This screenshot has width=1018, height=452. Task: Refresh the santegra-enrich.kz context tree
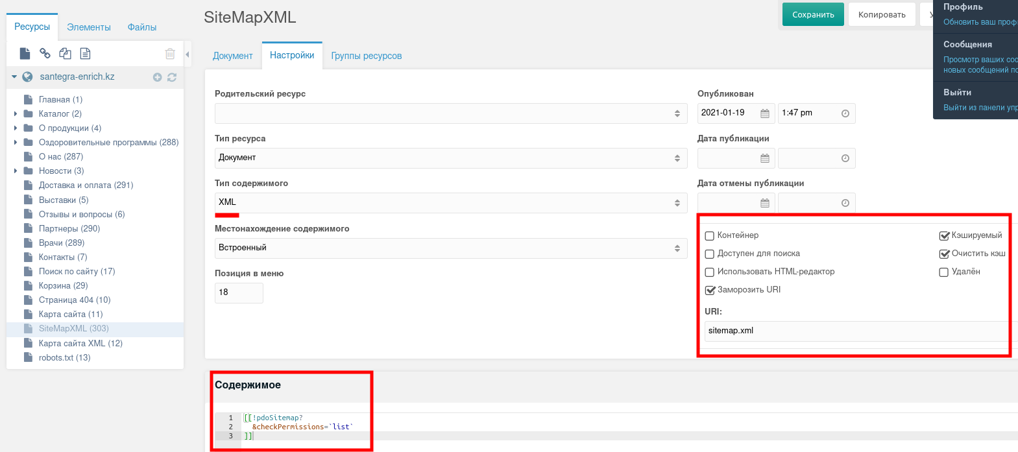coord(172,77)
